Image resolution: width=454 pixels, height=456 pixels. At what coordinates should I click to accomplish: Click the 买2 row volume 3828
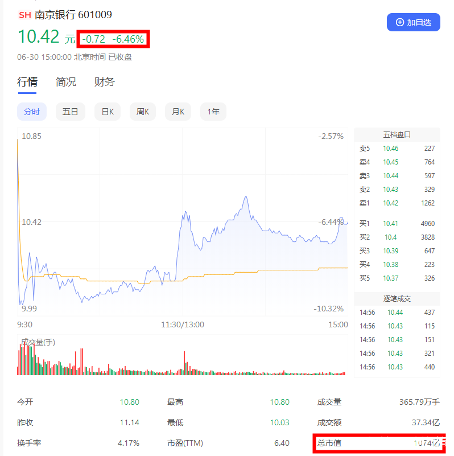pos(428,237)
